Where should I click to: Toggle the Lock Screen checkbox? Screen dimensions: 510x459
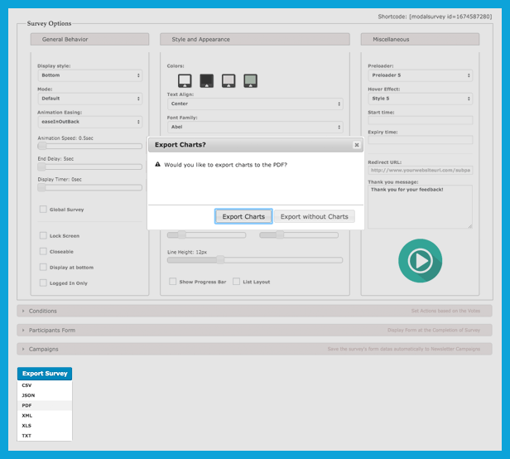(x=43, y=235)
